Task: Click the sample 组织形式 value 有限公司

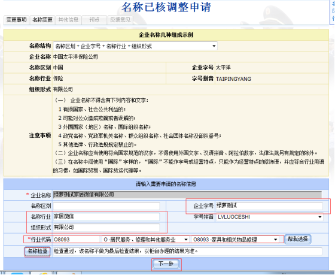Action: coord(63,89)
